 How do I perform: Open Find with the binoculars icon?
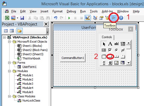48,18
